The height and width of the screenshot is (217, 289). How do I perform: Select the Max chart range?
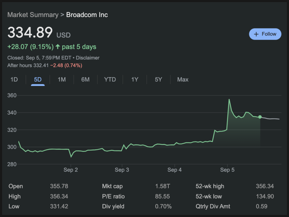(183, 79)
